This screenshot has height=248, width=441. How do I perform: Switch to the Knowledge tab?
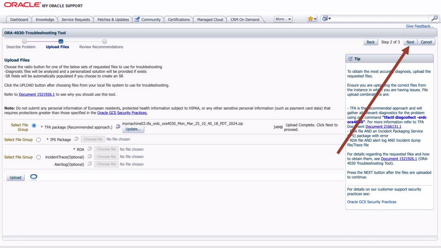(44, 19)
